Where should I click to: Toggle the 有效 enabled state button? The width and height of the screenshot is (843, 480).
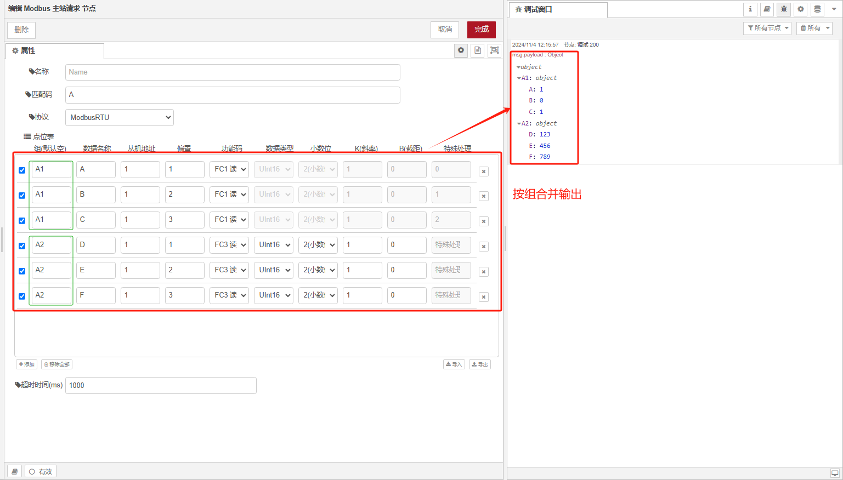click(41, 472)
